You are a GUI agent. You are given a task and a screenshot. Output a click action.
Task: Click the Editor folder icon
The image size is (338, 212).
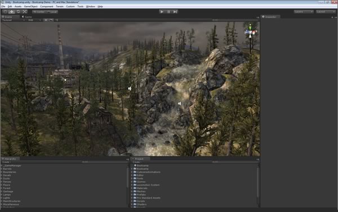[135, 175]
